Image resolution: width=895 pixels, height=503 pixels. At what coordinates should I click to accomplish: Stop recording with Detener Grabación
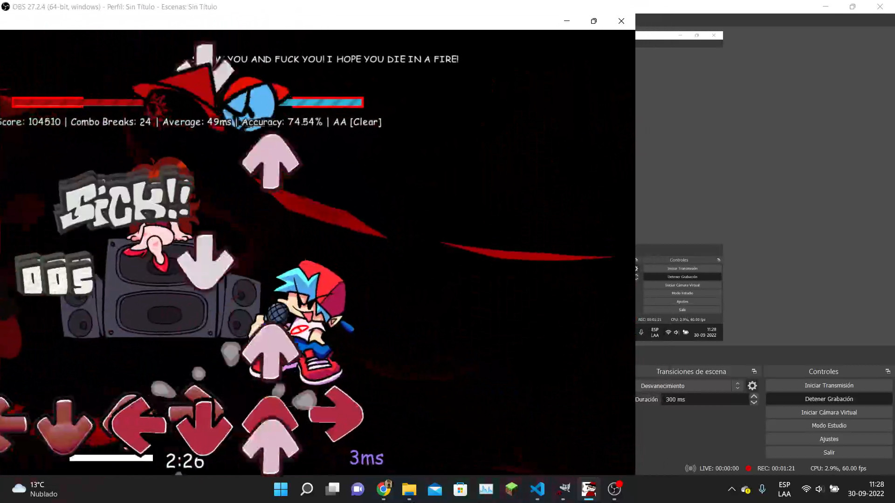point(828,399)
